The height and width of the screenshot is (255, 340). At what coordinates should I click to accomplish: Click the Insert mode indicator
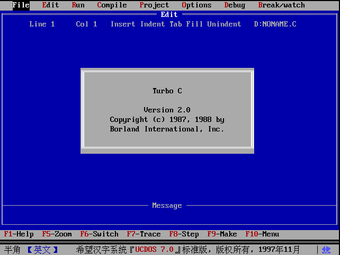click(x=123, y=24)
